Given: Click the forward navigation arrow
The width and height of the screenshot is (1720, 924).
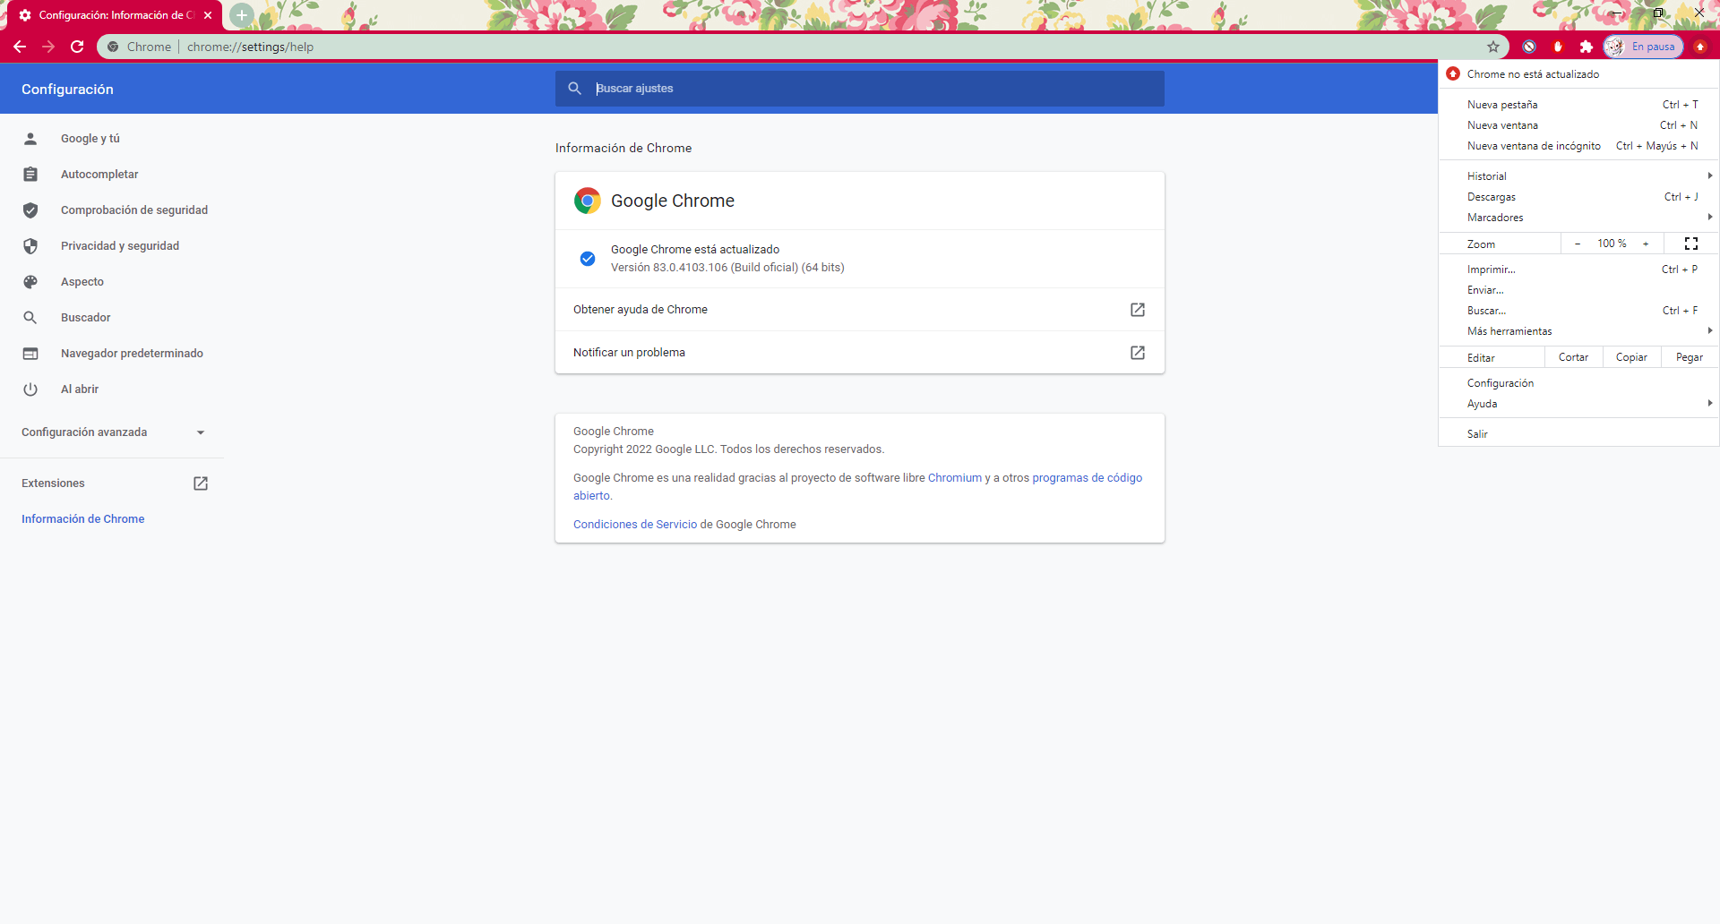Looking at the screenshot, I should (x=48, y=47).
